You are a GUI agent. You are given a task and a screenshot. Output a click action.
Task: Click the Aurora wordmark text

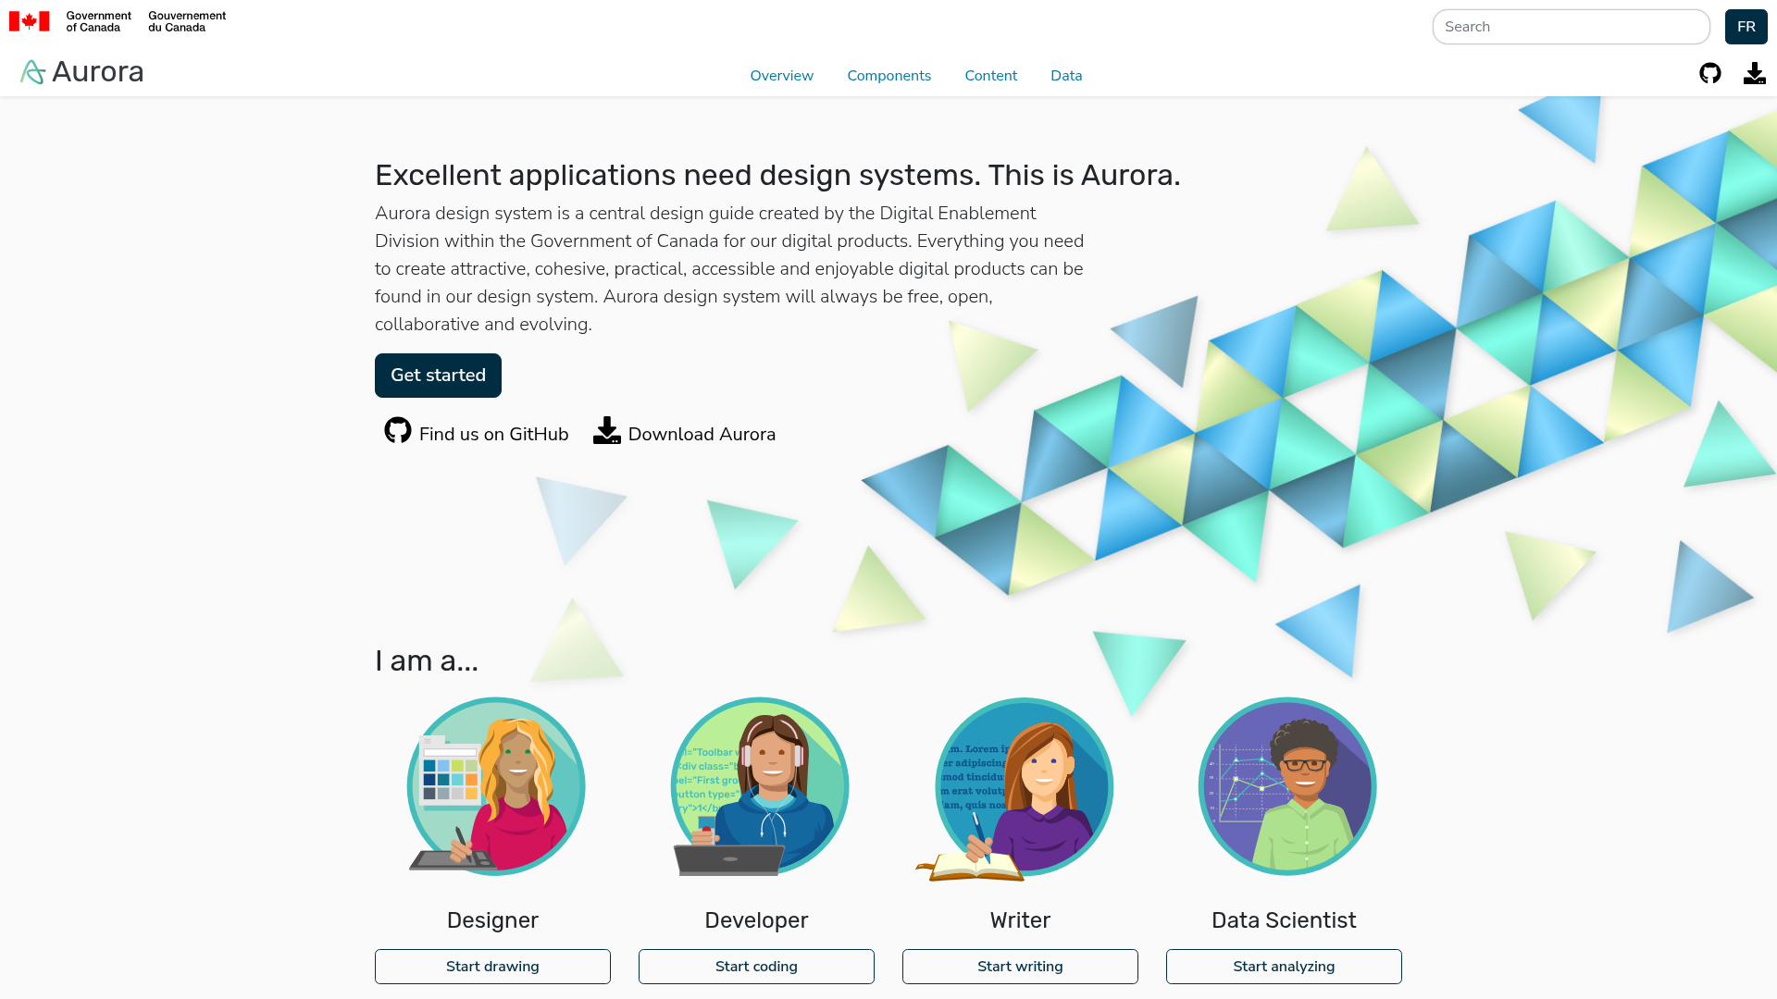click(98, 72)
